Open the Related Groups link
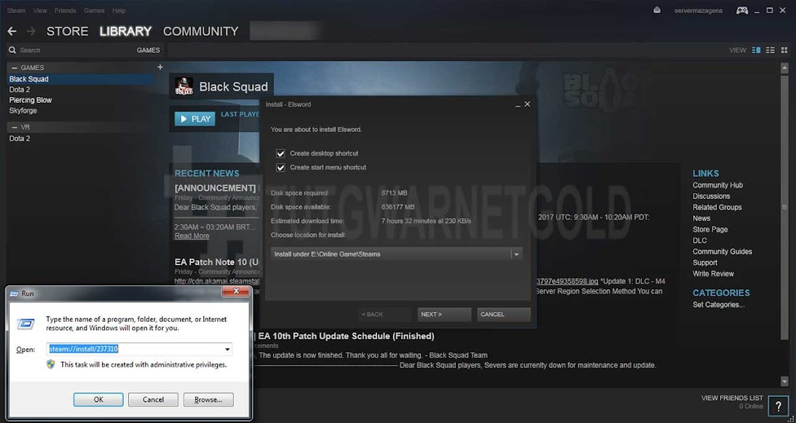 717,207
